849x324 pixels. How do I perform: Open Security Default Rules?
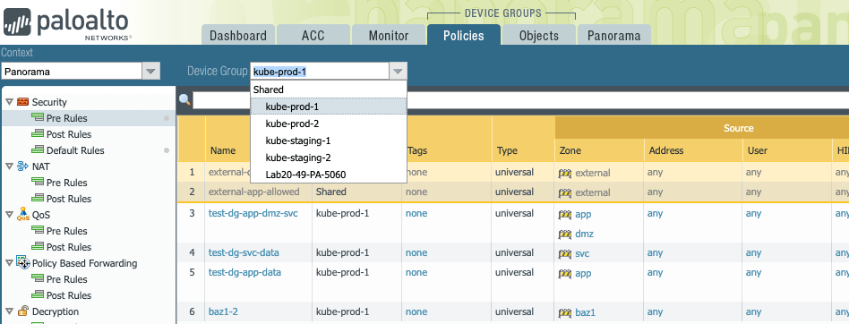click(75, 150)
